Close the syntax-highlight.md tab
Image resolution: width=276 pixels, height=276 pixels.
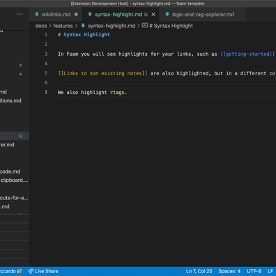pos(153,15)
